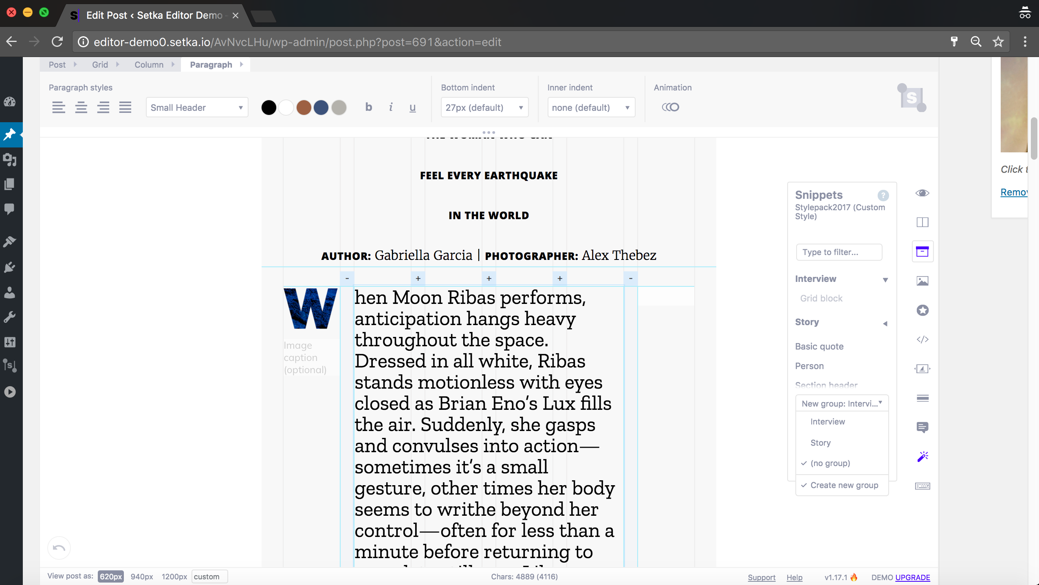The height and width of the screenshot is (585, 1039).
Task: Click the drop cap W image
Action: tap(310, 308)
